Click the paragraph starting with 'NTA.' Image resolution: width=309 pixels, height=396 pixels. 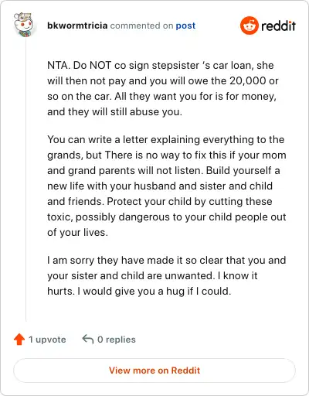pyautogui.click(x=163, y=88)
